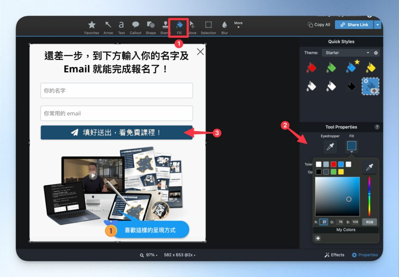The image size is (399, 277).
Task: Choose the light blue-gray preset swatch
Action: (326, 164)
